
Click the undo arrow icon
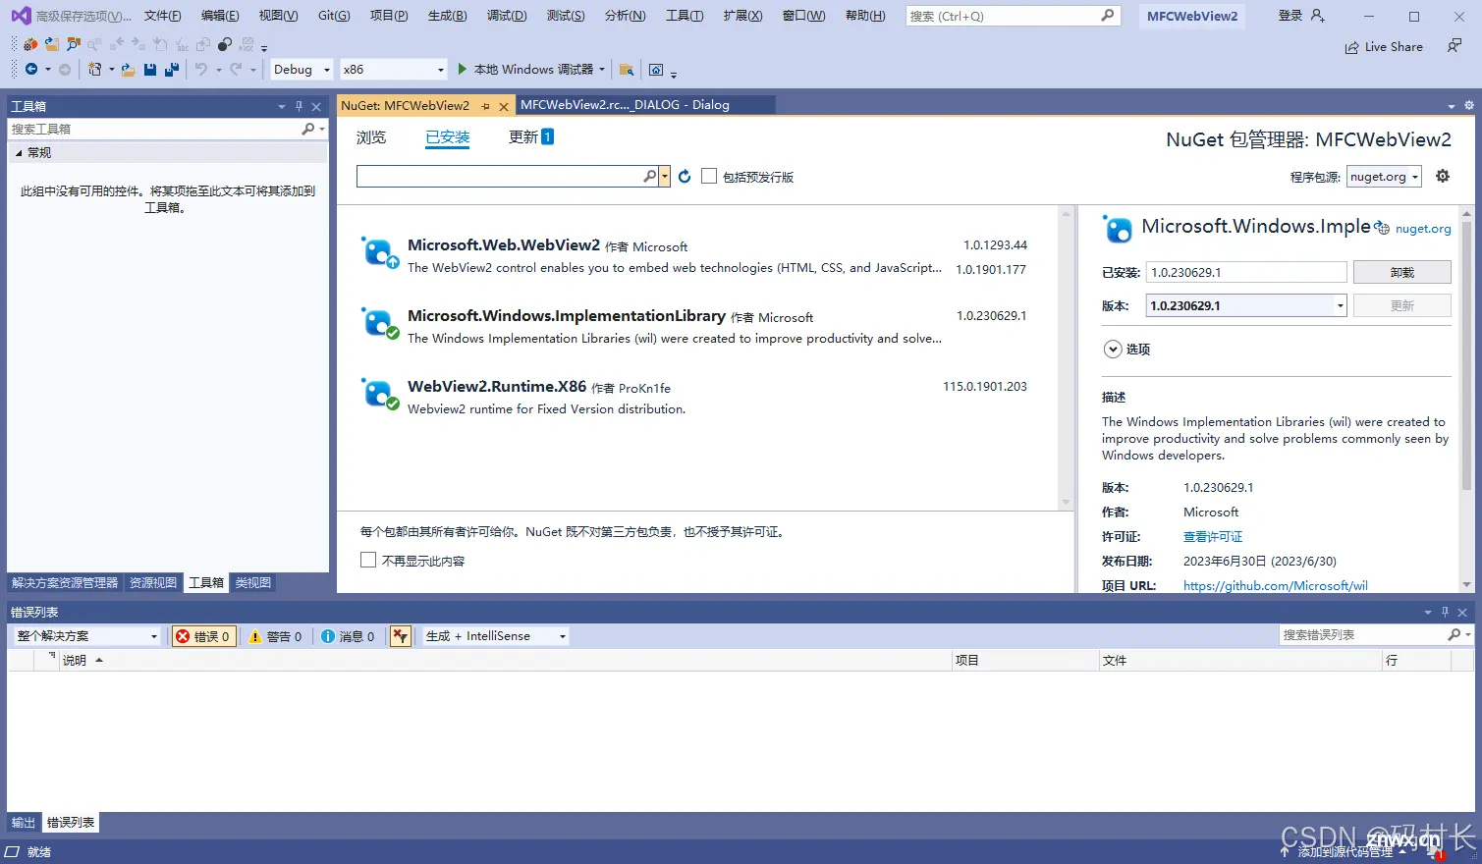point(200,69)
